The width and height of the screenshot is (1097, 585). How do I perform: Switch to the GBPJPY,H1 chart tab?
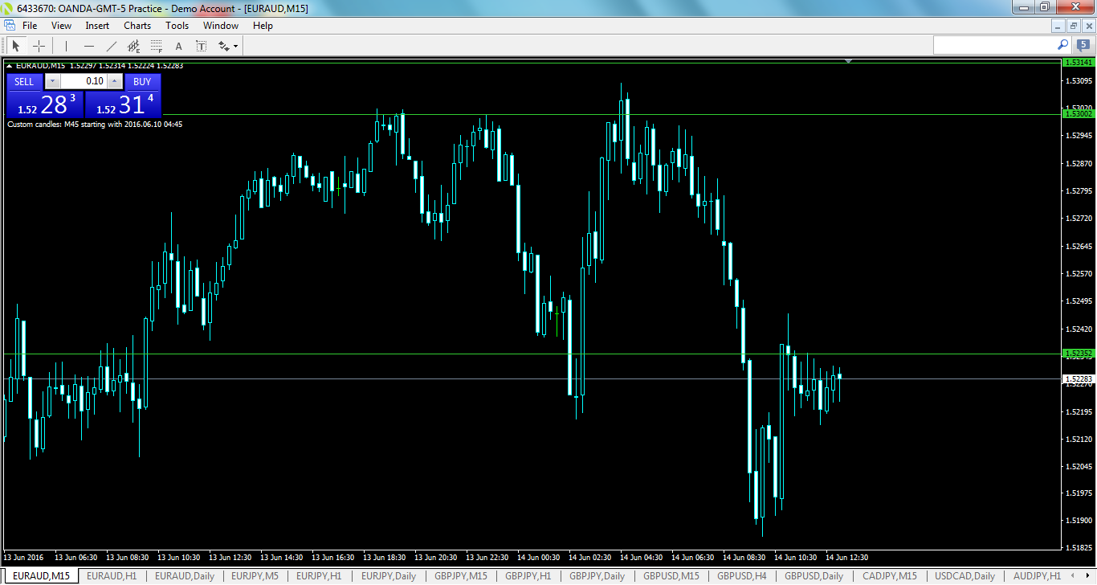point(528,576)
